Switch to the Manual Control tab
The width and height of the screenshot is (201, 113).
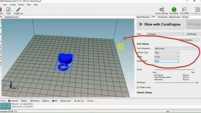(x=175, y=17)
